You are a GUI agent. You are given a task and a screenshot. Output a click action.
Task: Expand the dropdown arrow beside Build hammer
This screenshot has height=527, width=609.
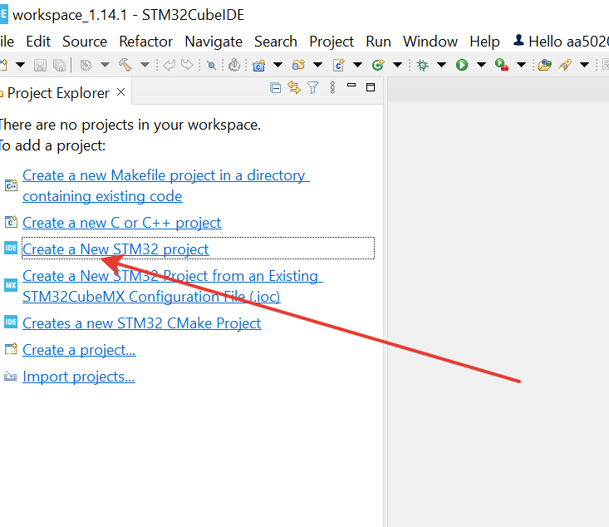[145, 65]
